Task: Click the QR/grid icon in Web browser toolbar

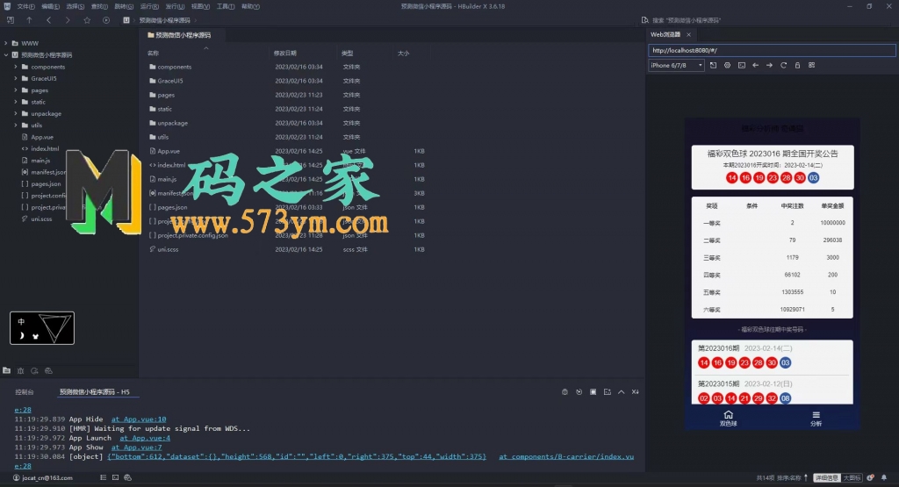Action: coord(811,65)
